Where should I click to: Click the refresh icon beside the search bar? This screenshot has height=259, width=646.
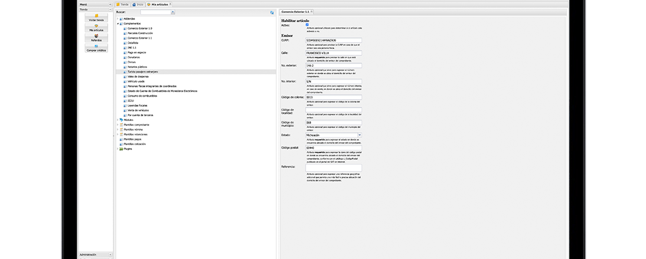[x=272, y=12]
